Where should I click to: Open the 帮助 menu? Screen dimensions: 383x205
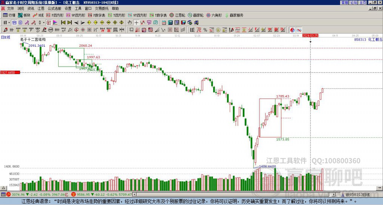tap(115, 9)
